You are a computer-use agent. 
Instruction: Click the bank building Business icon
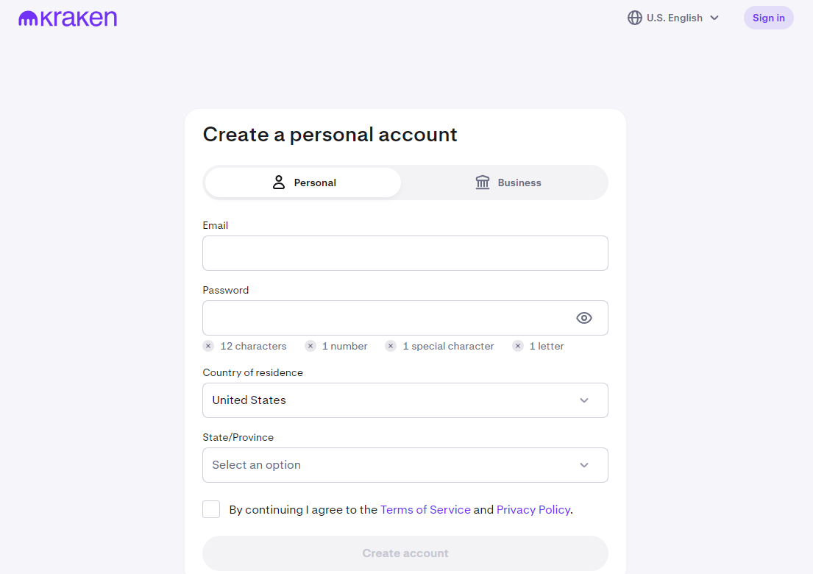pos(483,183)
